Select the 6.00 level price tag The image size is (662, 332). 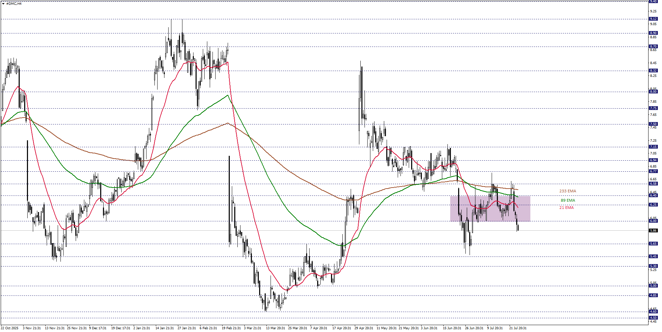653,221
